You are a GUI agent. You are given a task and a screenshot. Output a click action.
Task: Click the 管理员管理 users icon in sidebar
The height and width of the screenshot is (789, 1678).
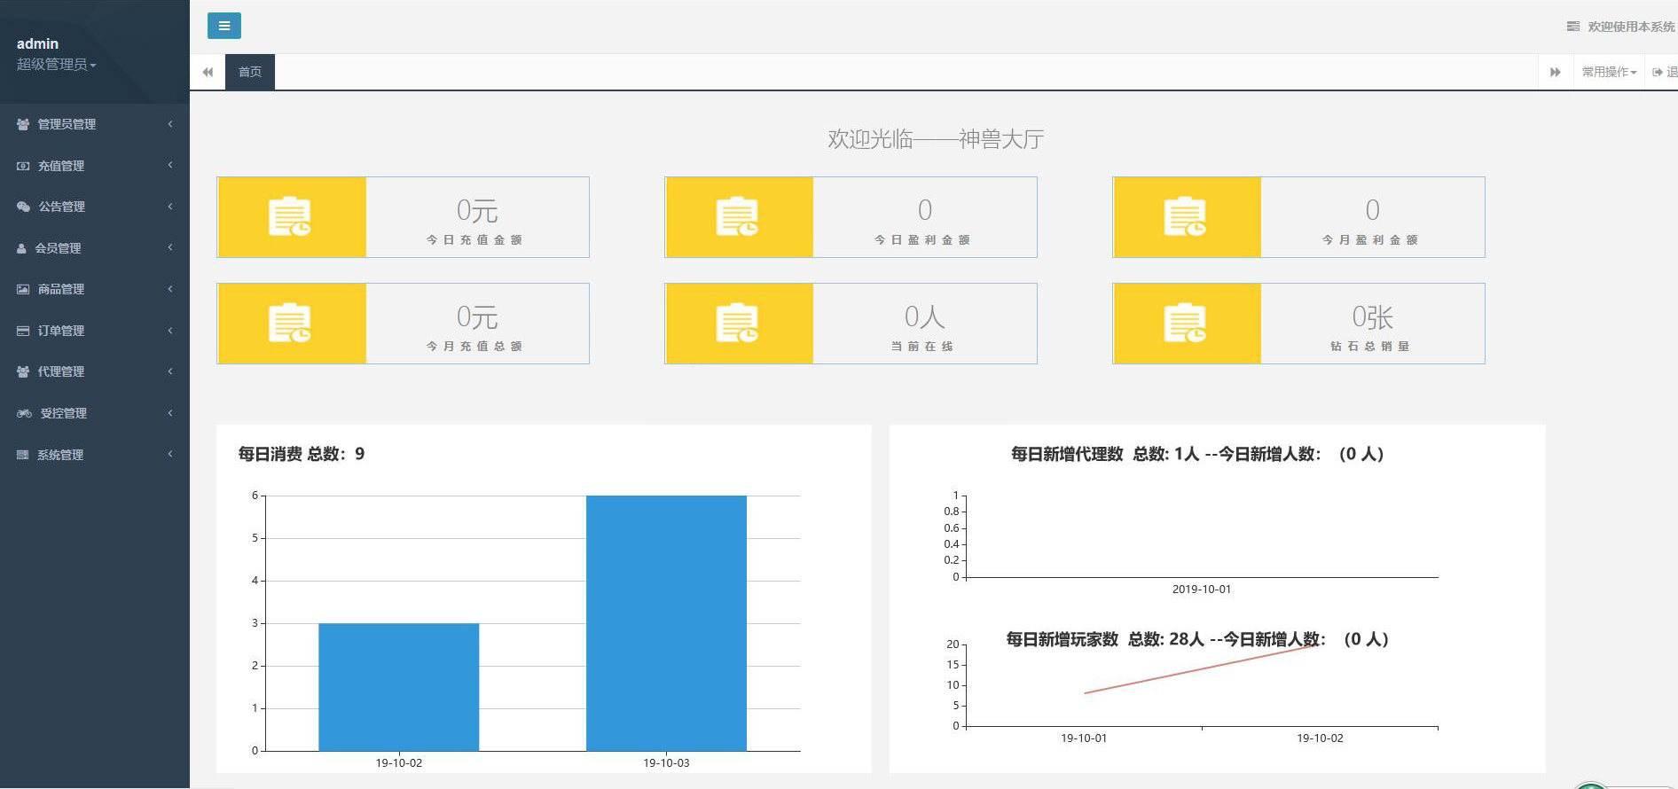coord(23,124)
